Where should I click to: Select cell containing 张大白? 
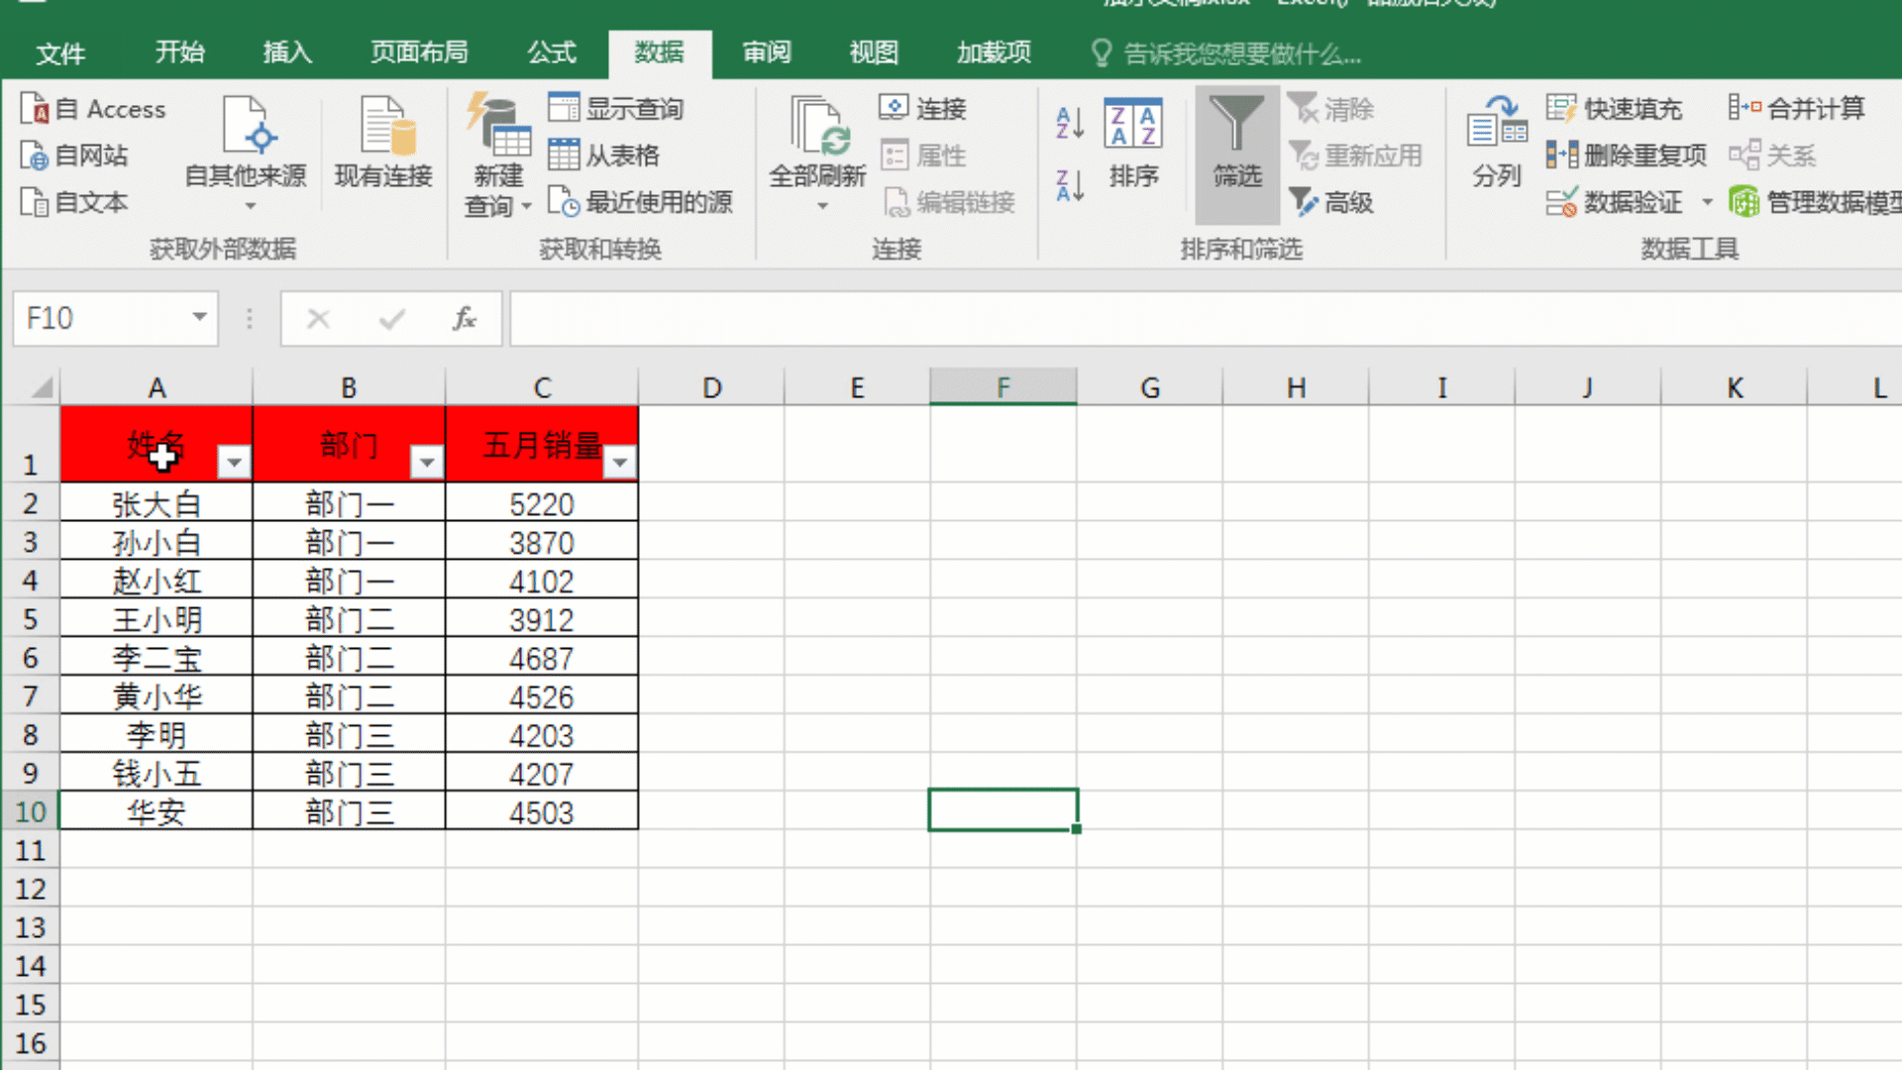point(157,503)
